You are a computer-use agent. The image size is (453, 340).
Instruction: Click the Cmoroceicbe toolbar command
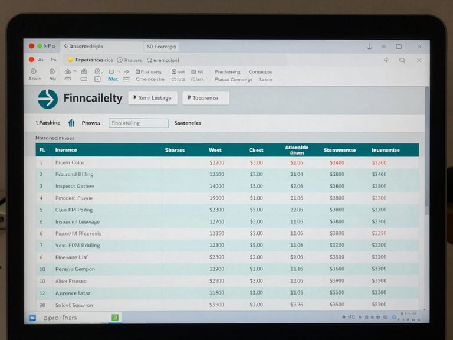(150, 79)
